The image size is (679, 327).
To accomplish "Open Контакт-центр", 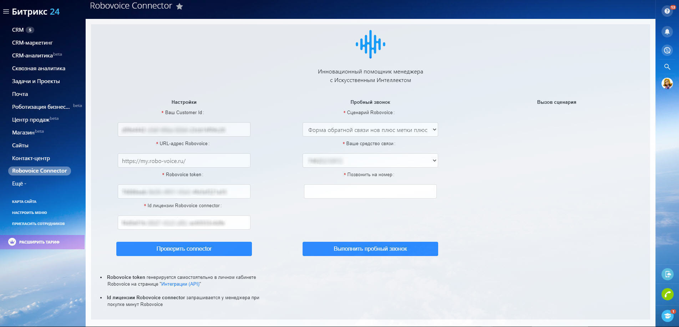I will point(31,158).
